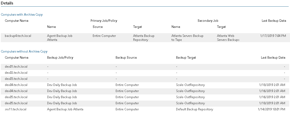Select the dev01.tech.local row
The image size is (290, 113).
[x=145, y=67]
